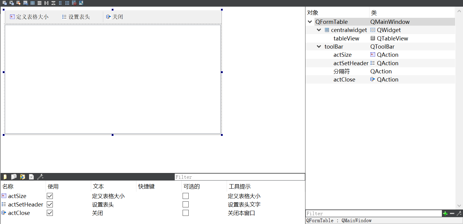Click minus remove property button
463x224 pixels.
pos(452,213)
